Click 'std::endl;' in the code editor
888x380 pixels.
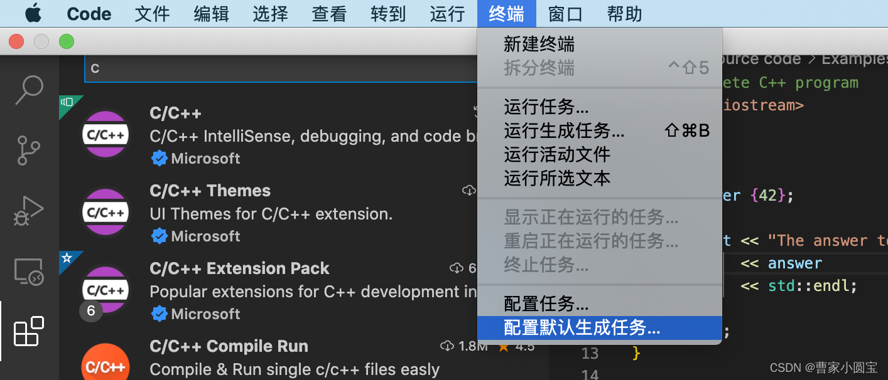click(x=813, y=286)
